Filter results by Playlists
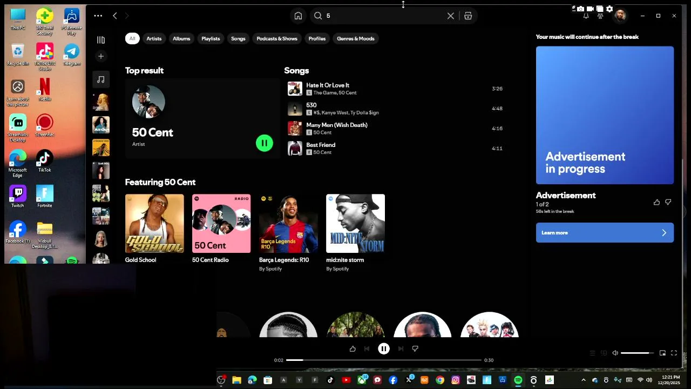 211,38
